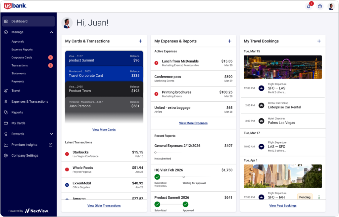Open Statements in sidebar

(x=19, y=73)
